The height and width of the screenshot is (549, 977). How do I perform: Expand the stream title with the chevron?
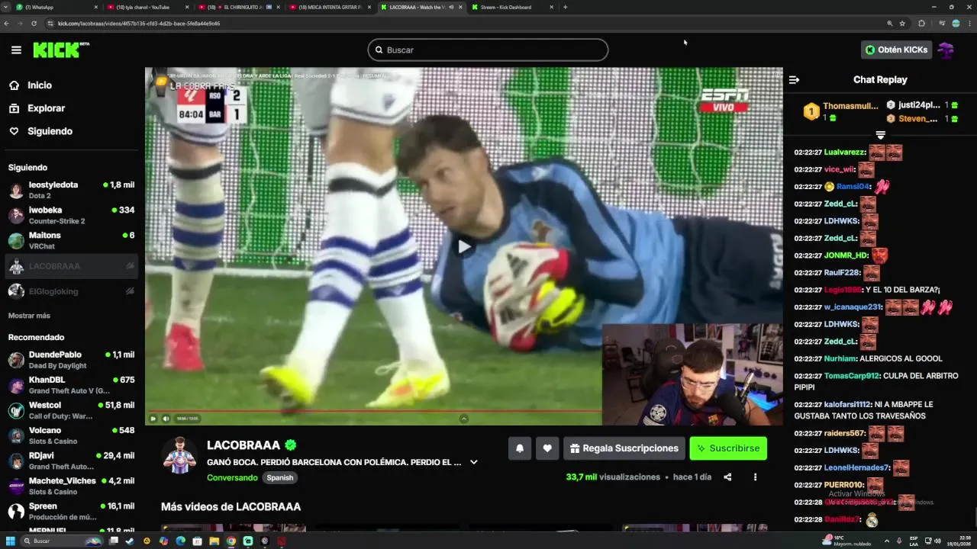tap(474, 462)
